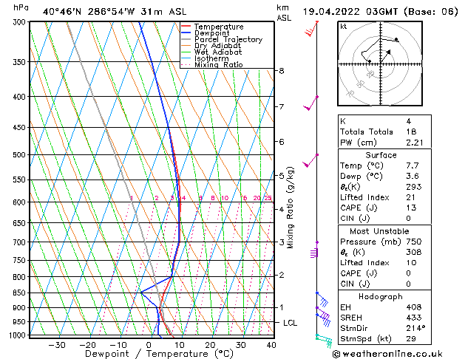Click the surface Dewp value '3.6'
The width and height of the screenshot is (465, 359).
tap(413, 177)
